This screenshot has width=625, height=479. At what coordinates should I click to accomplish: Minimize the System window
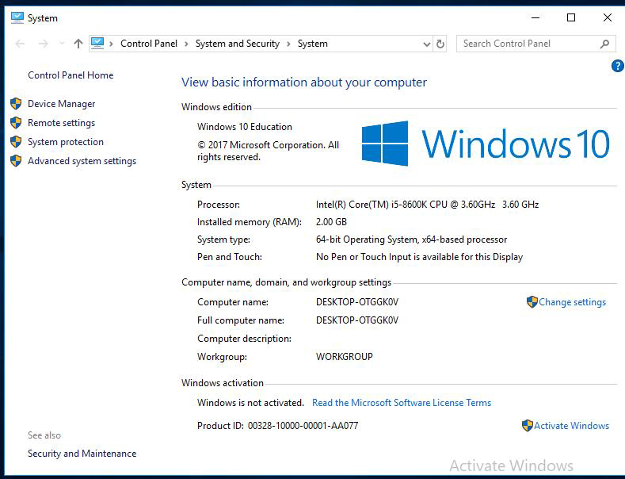point(535,17)
